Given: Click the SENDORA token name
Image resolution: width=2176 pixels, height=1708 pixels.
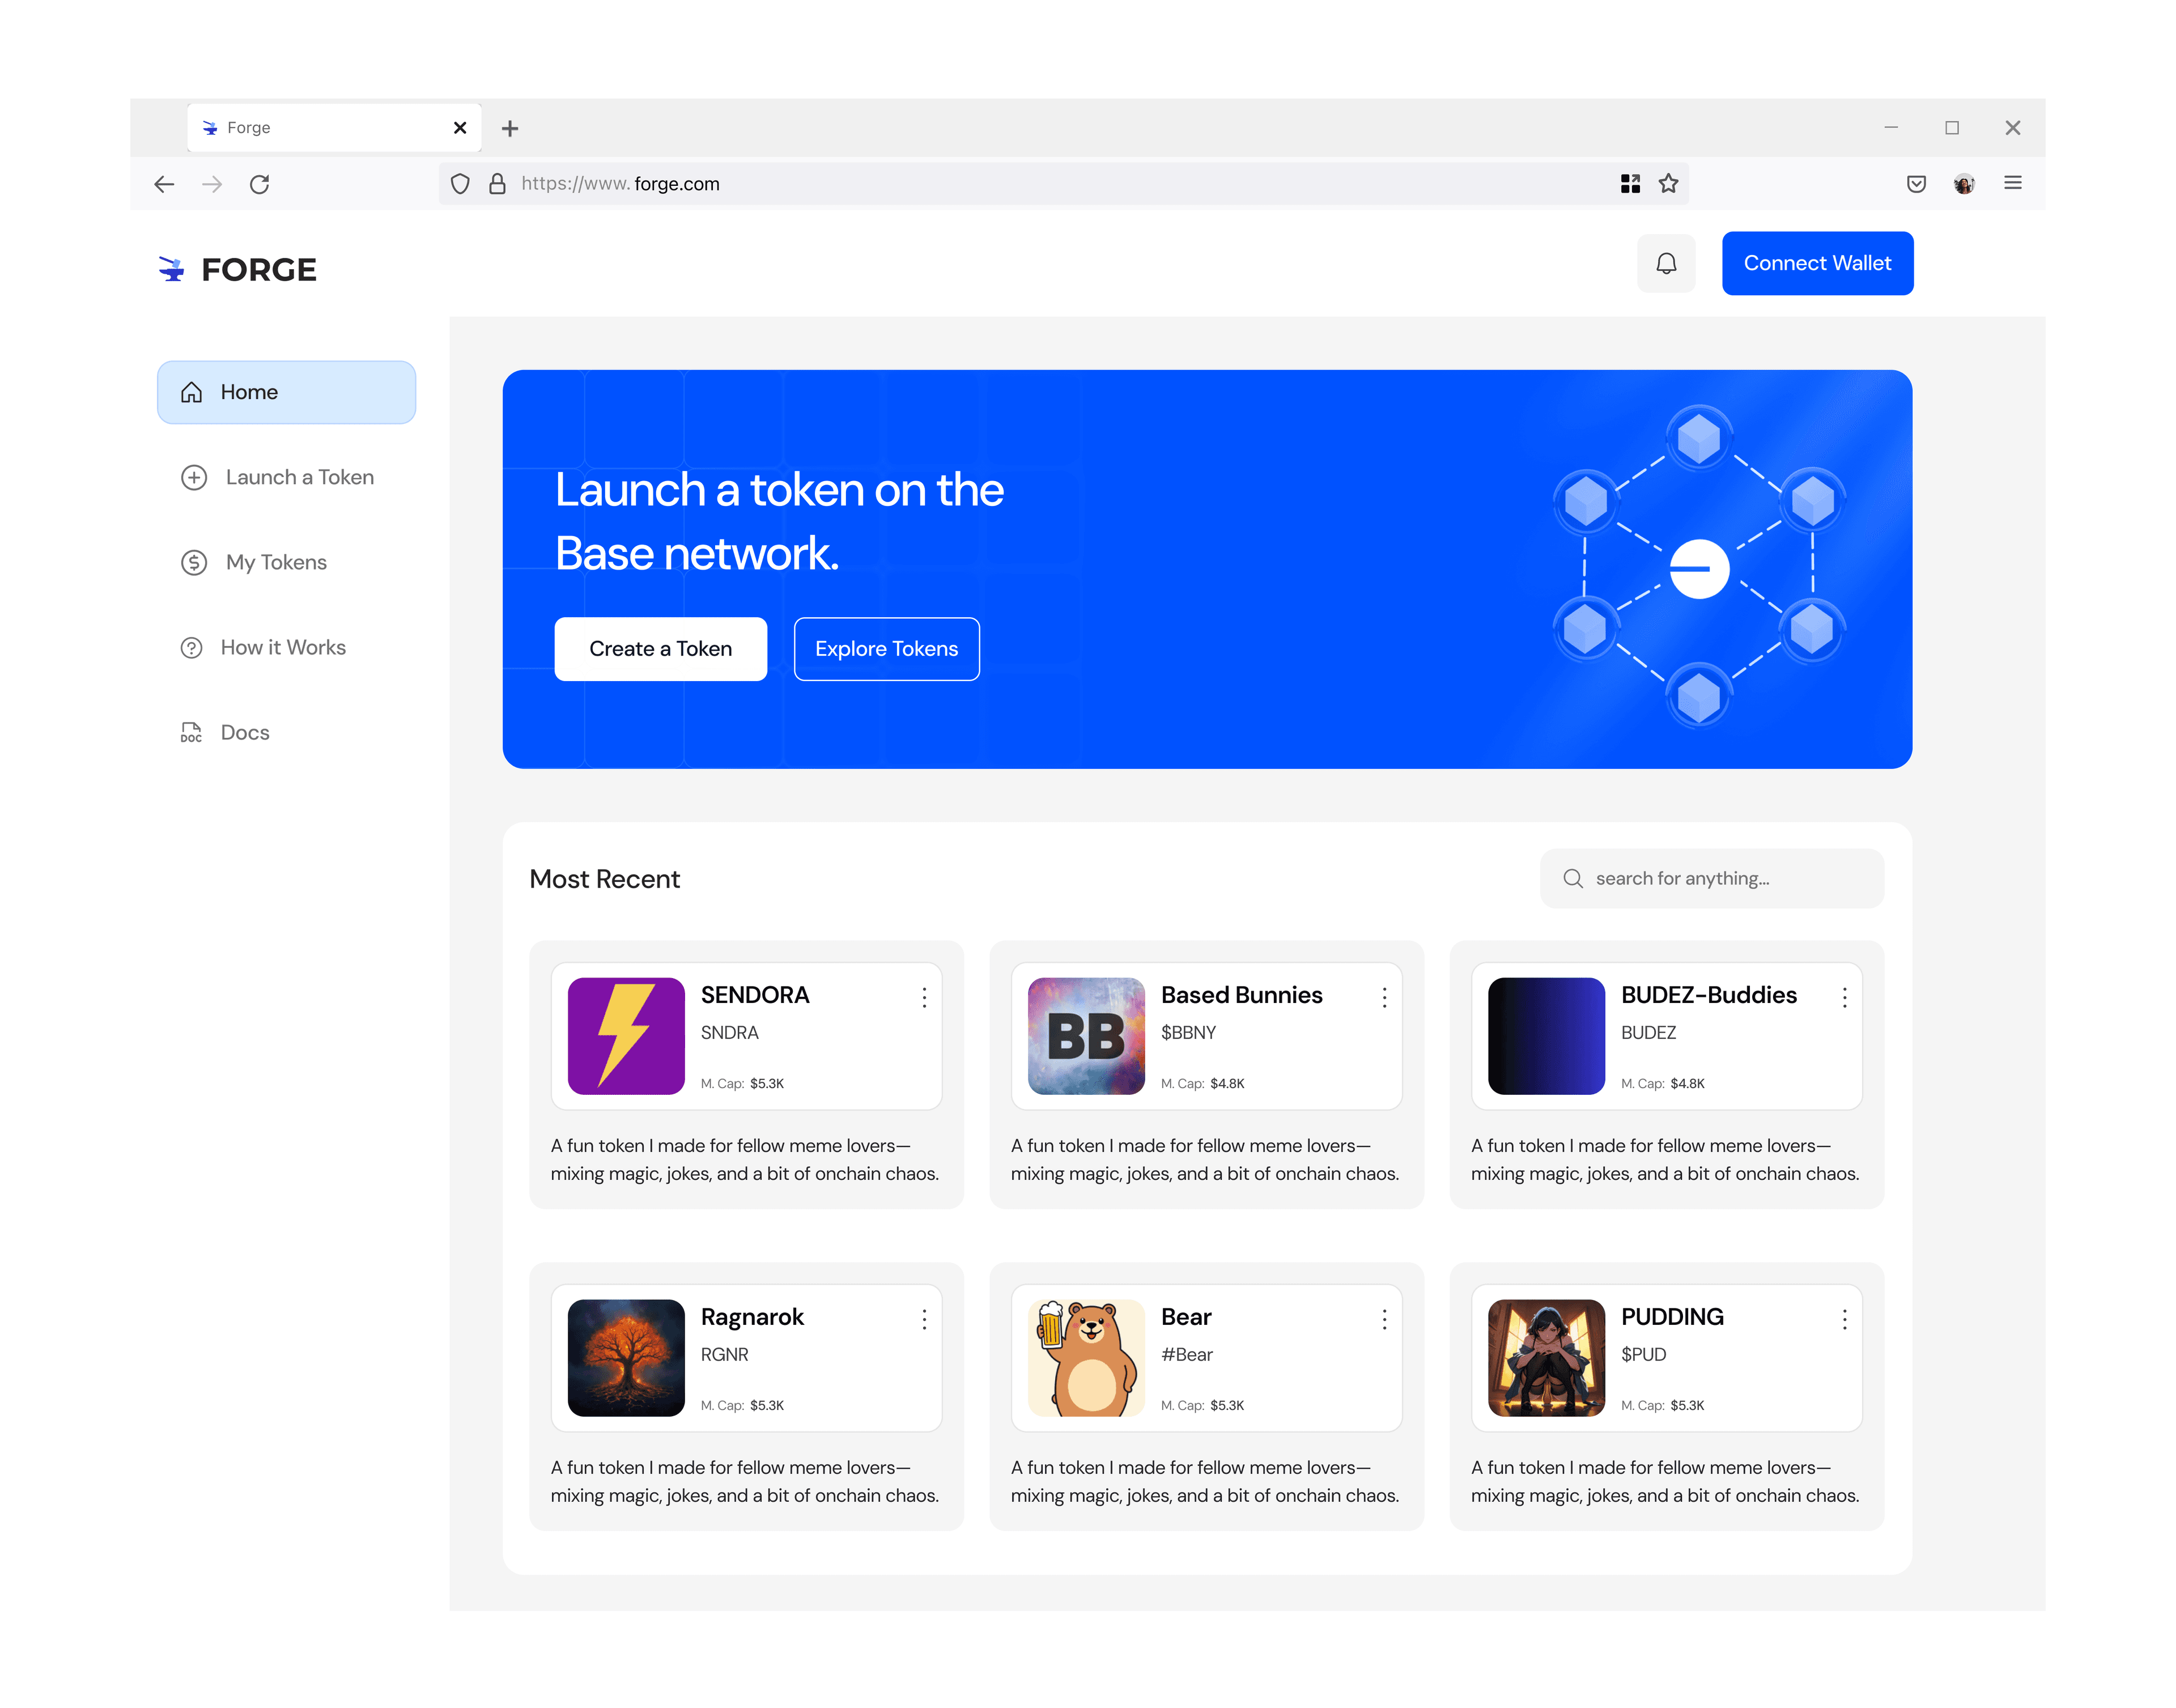Looking at the screenshot, I should [x=755, y=995].
